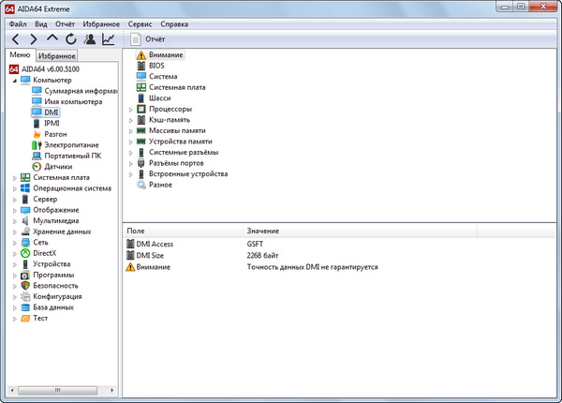Switch to the Избранное tab

tap(57, 56)
